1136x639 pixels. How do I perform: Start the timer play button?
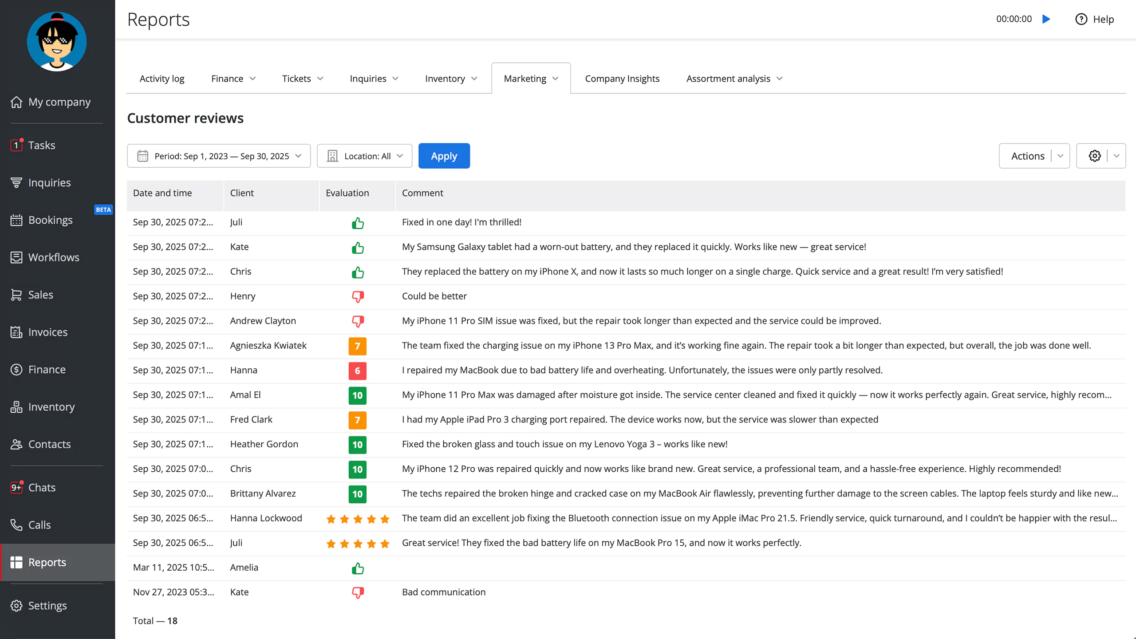tap(1046, 19)
